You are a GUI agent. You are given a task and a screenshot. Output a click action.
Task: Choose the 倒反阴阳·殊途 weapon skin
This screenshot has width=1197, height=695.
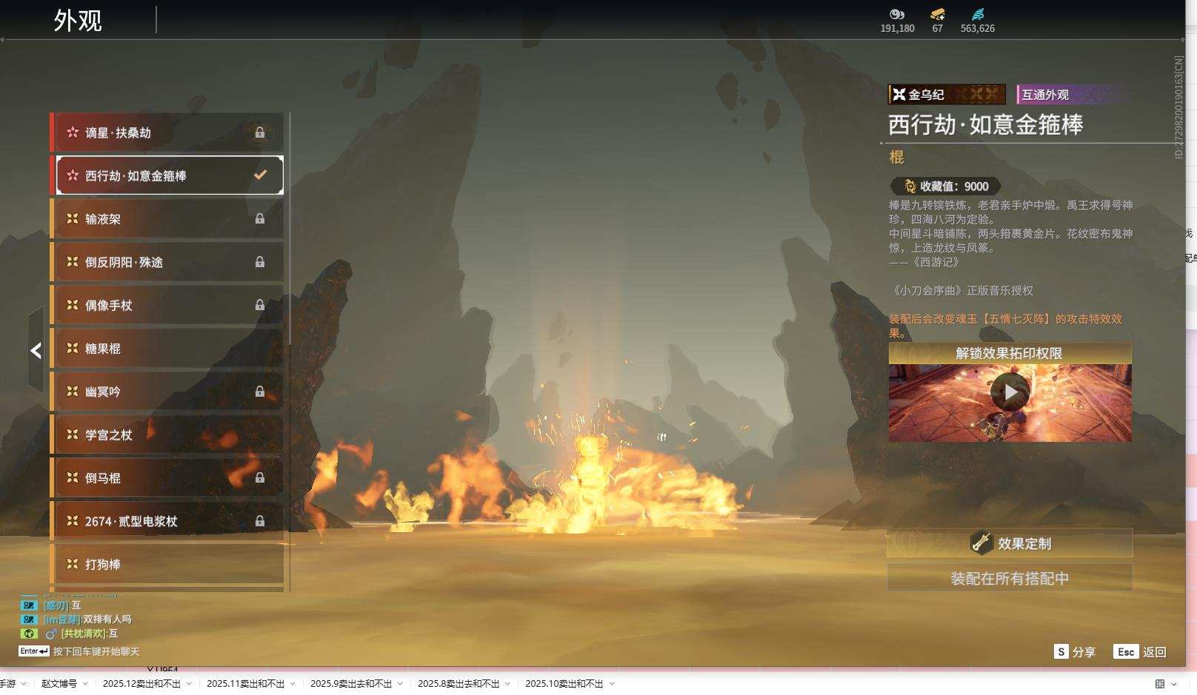pyautogui.click(x=167, y=262)
